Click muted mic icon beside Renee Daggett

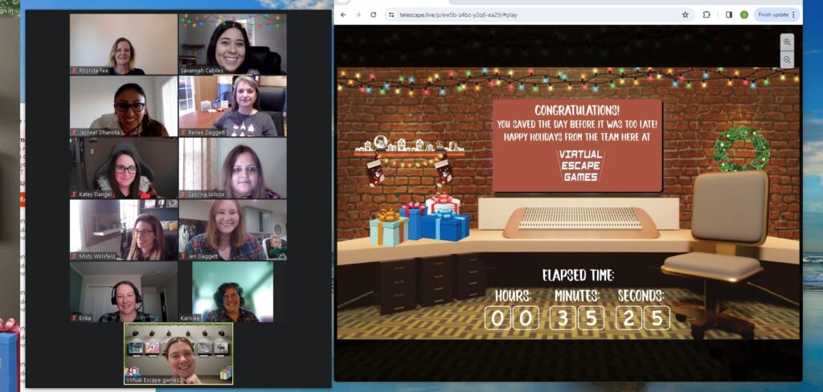point(183,133)
